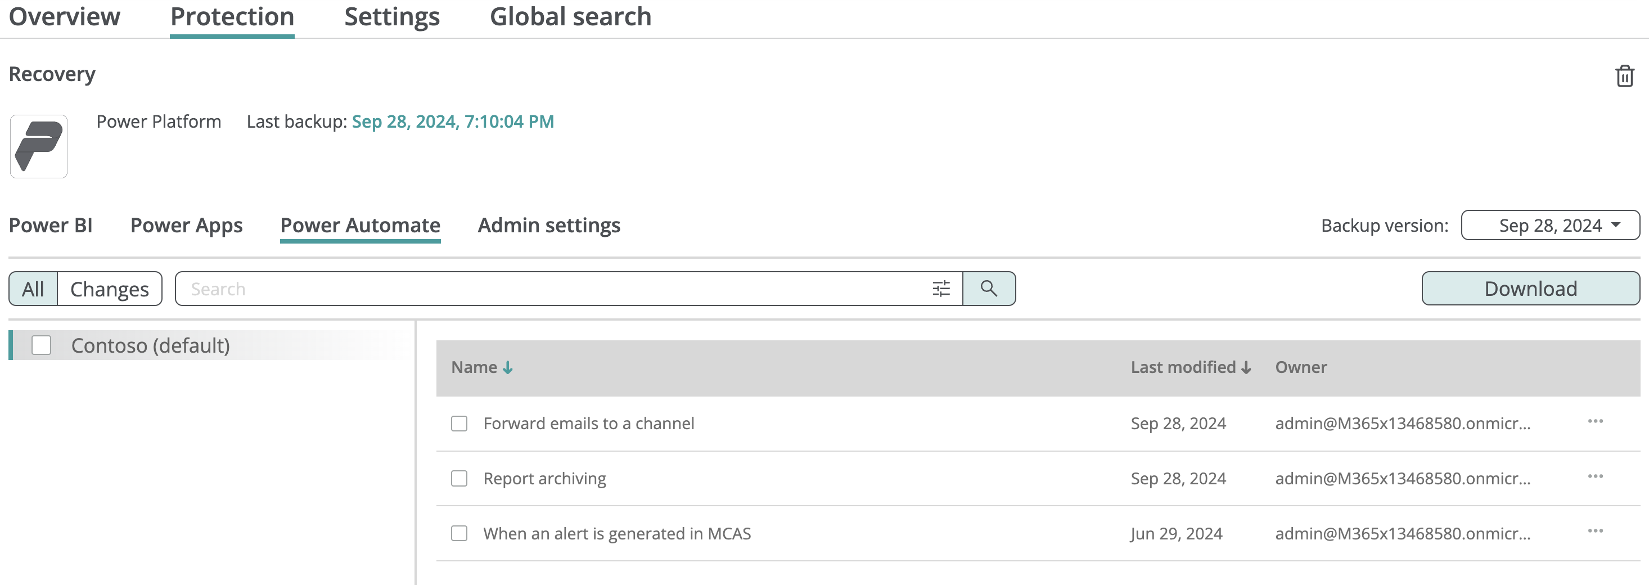Click owner email in Forward emails row
Image resolution: width=1649 pixels, height=585 pixels.
1403,424
